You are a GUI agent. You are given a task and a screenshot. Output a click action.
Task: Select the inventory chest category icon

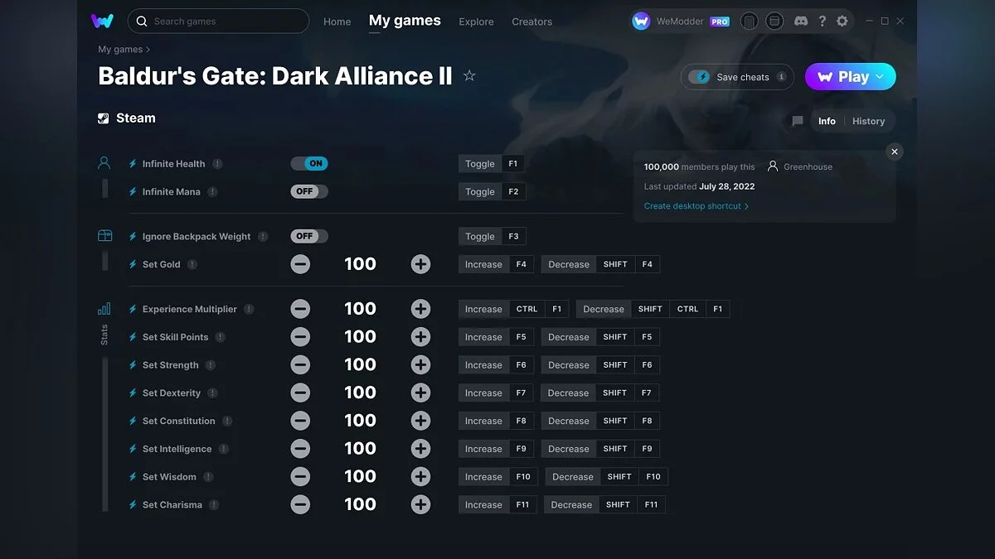104,236
